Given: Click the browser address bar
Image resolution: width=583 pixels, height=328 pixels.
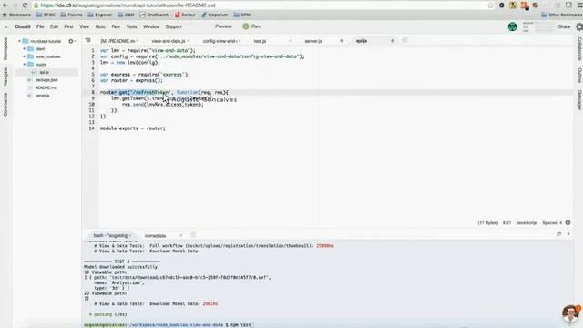Looking at the screenshot, I should pyautogui.click(x=261, y=5).
